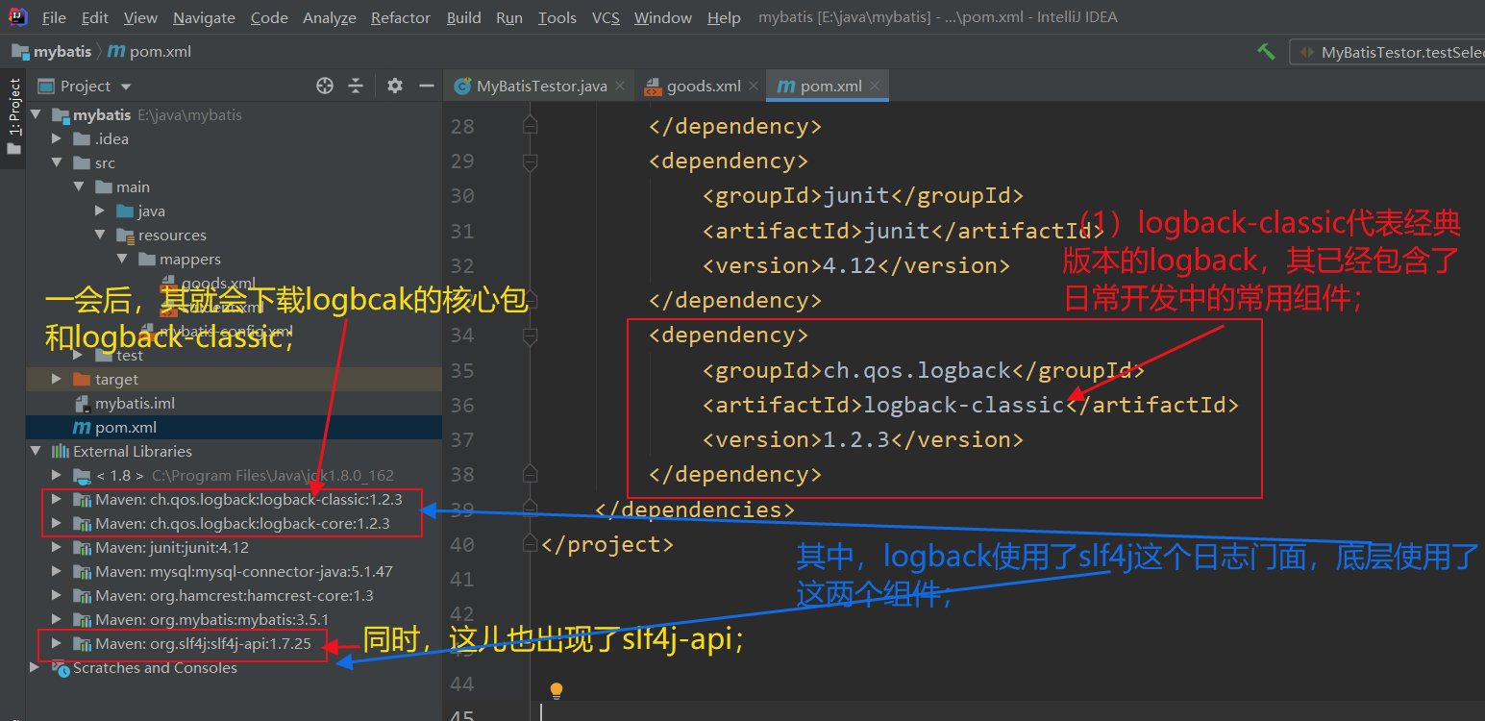Screen dimensions: 1485x721
Task: Click fold marker at line 40
Action: 530,544
